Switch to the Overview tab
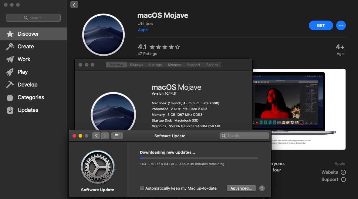This screenshot has height=199, width=358. pyautogui.click(x=116, y=65)
